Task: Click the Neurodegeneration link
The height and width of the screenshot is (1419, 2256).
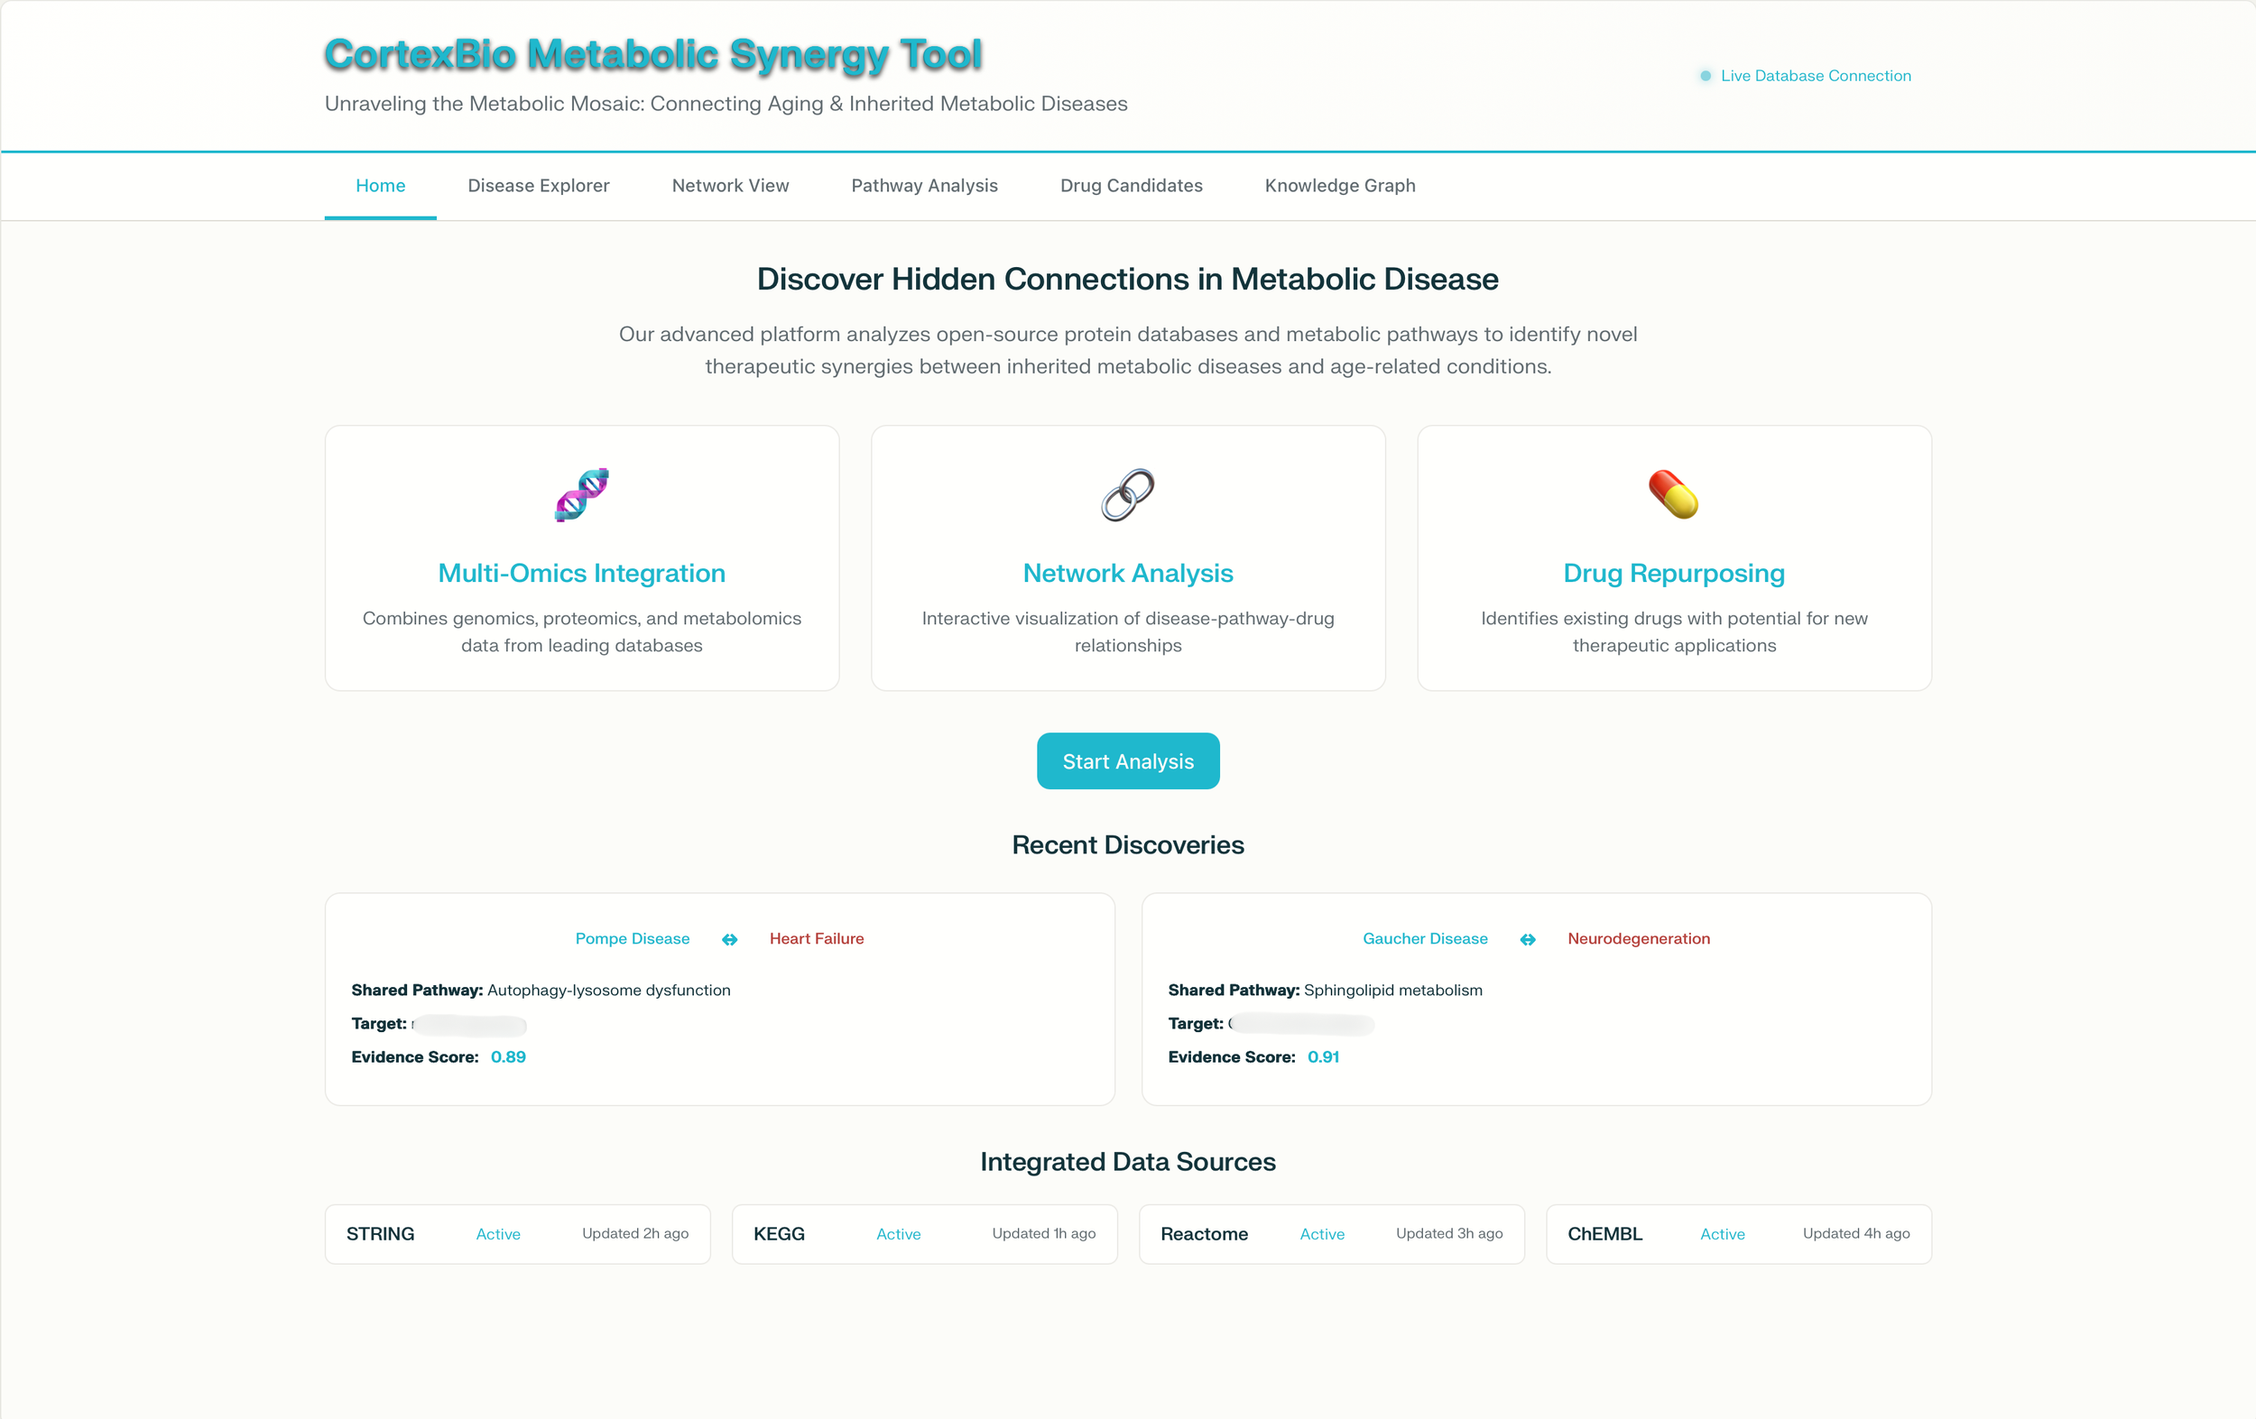Action: click(1638, 938)
